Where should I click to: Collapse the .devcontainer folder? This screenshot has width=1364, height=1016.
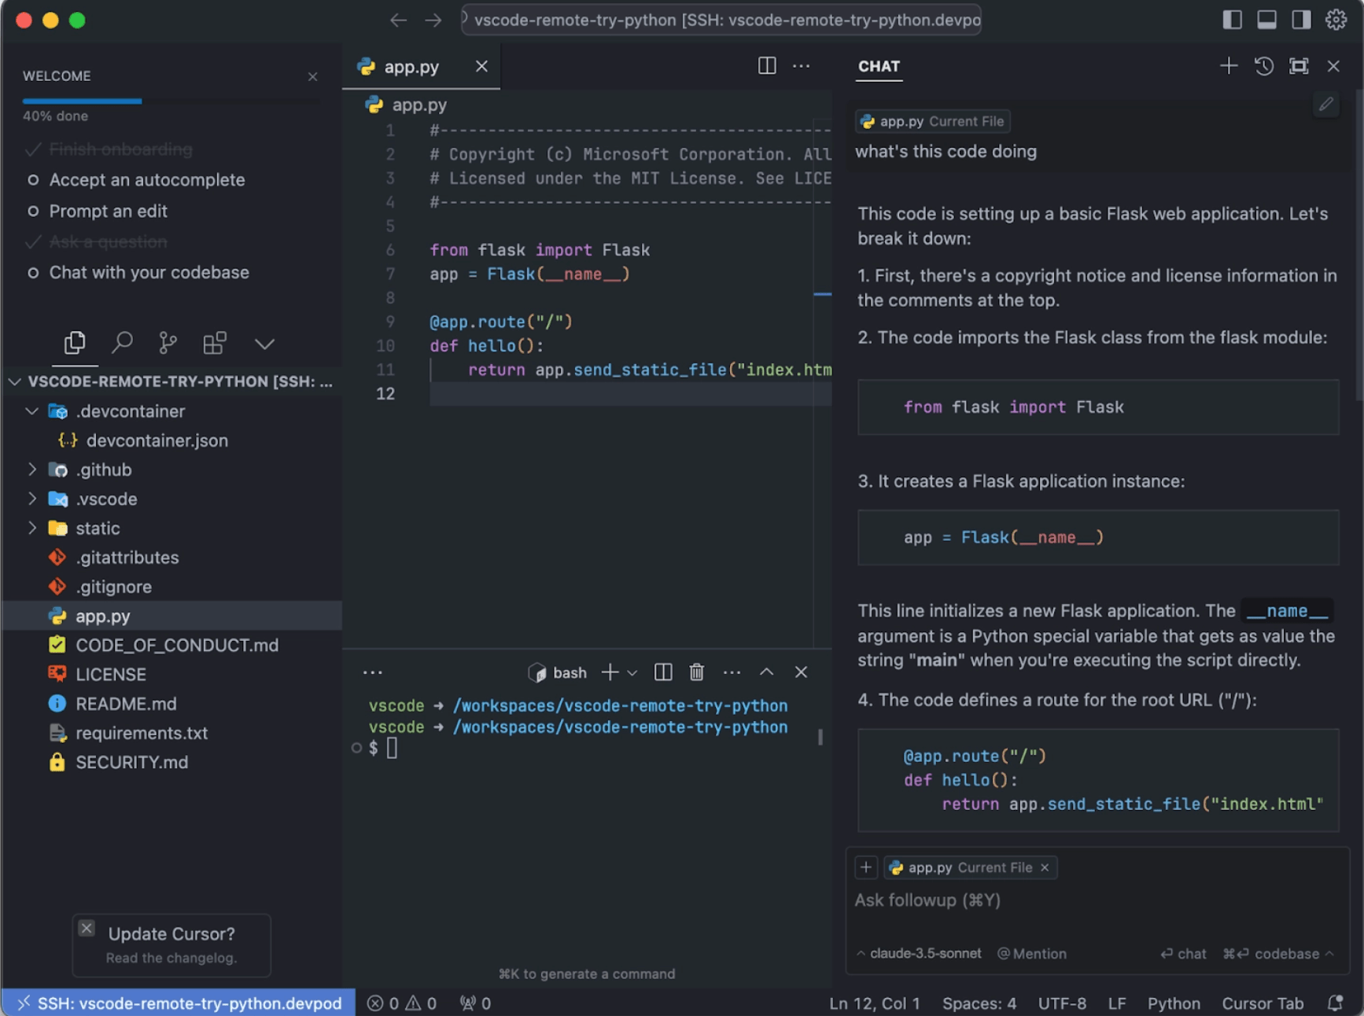32,411
